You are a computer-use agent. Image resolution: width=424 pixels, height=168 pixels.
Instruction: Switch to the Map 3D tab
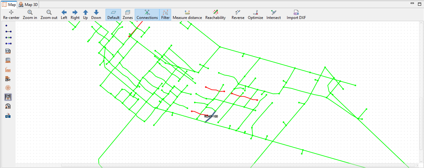point(28,4)
